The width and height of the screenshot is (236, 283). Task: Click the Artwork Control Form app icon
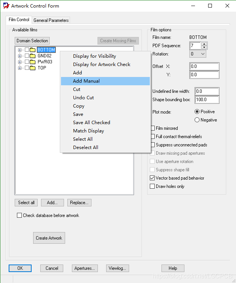(x=6, y=6)
